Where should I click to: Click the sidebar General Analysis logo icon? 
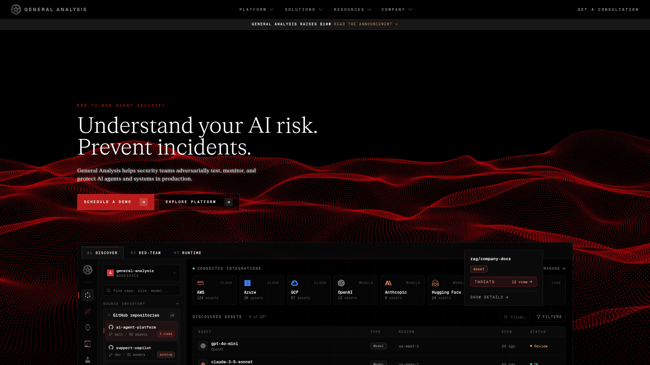coord(88,270)
